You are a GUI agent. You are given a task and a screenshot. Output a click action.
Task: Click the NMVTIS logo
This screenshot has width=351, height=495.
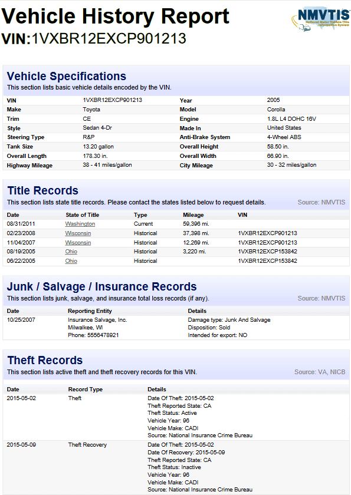(320, 19)
